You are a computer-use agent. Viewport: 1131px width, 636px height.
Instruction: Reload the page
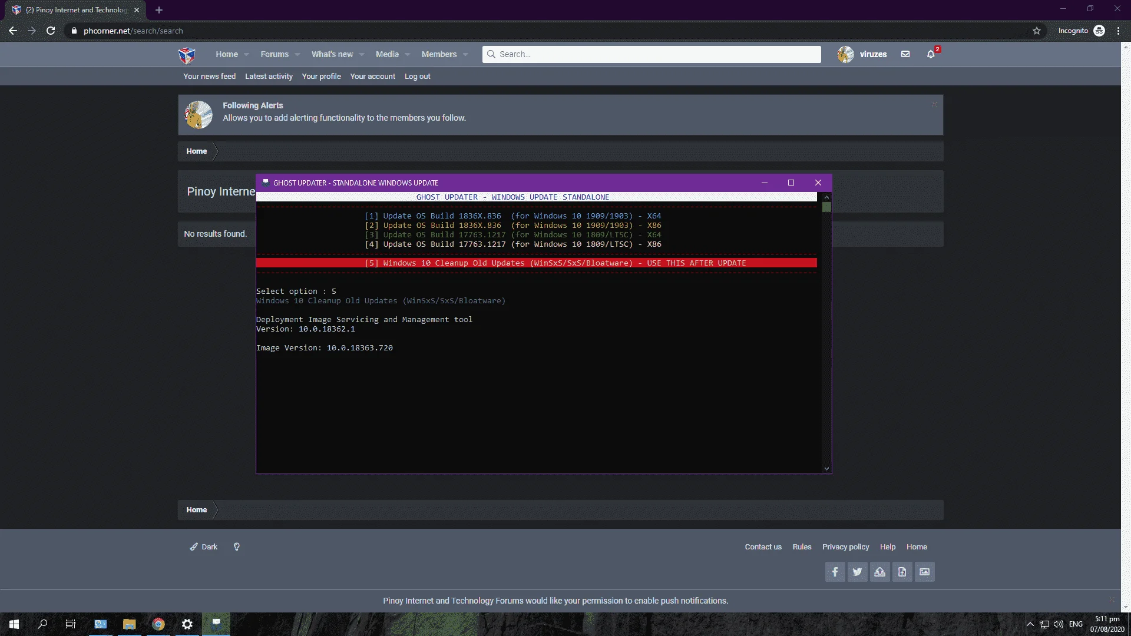pos(51,31)
